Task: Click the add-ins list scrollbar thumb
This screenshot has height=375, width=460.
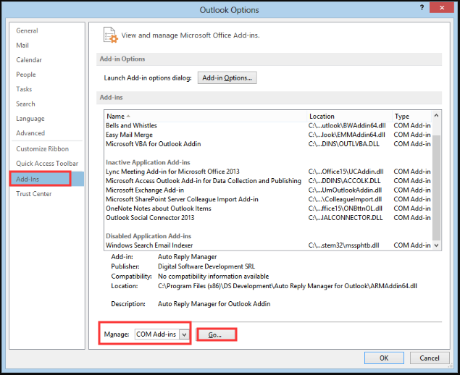Action: (437, 187)
